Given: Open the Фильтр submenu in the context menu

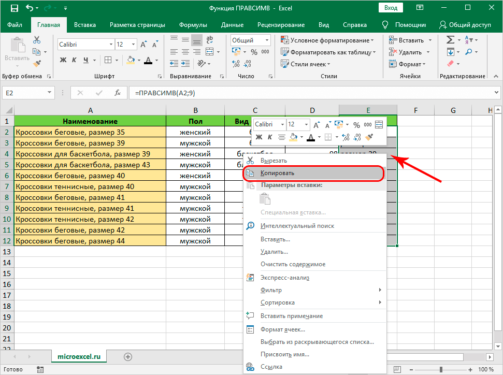Looking at the screenshot, I should click(x=314, y=290).
